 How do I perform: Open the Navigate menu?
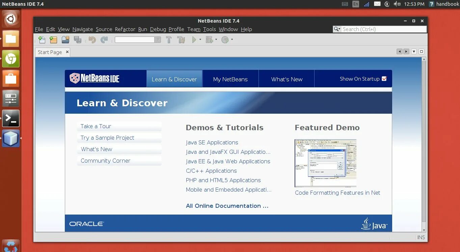coord(83,29)
